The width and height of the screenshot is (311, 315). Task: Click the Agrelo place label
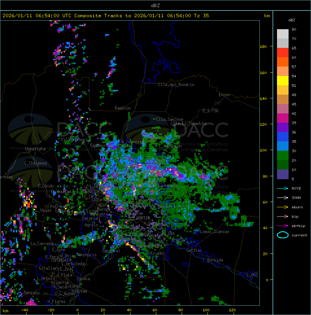point(91,225)
